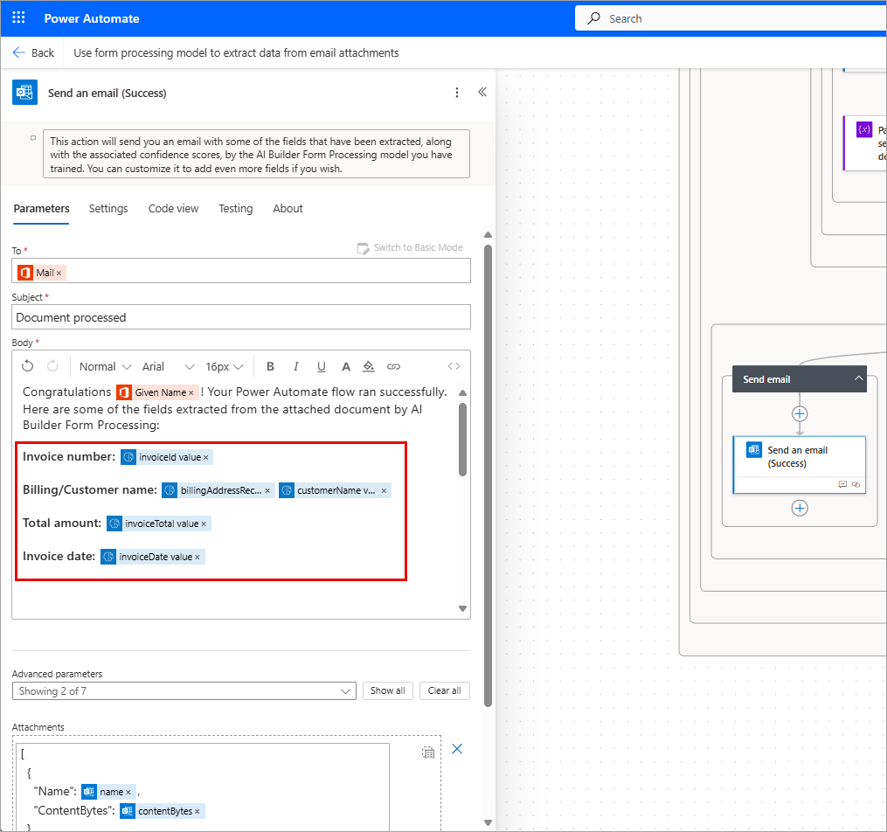Open the Settings tab
This screenshot has width=887, height=832.
(108, 209)
